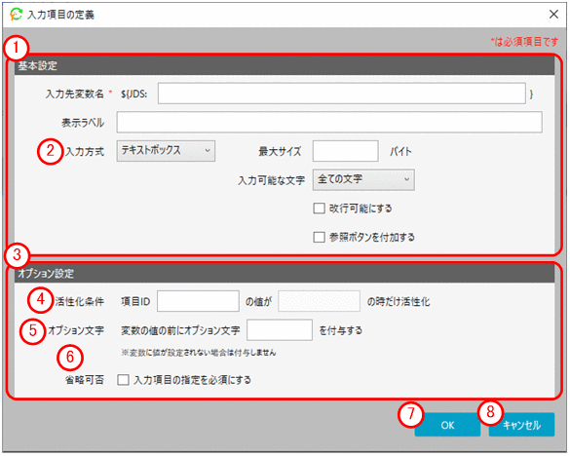Image resolution: width=570 pixels, height=456 pixels.
Task: Tick 入力項目の指定を必須にする checkbox
Action: coord(123,380)
